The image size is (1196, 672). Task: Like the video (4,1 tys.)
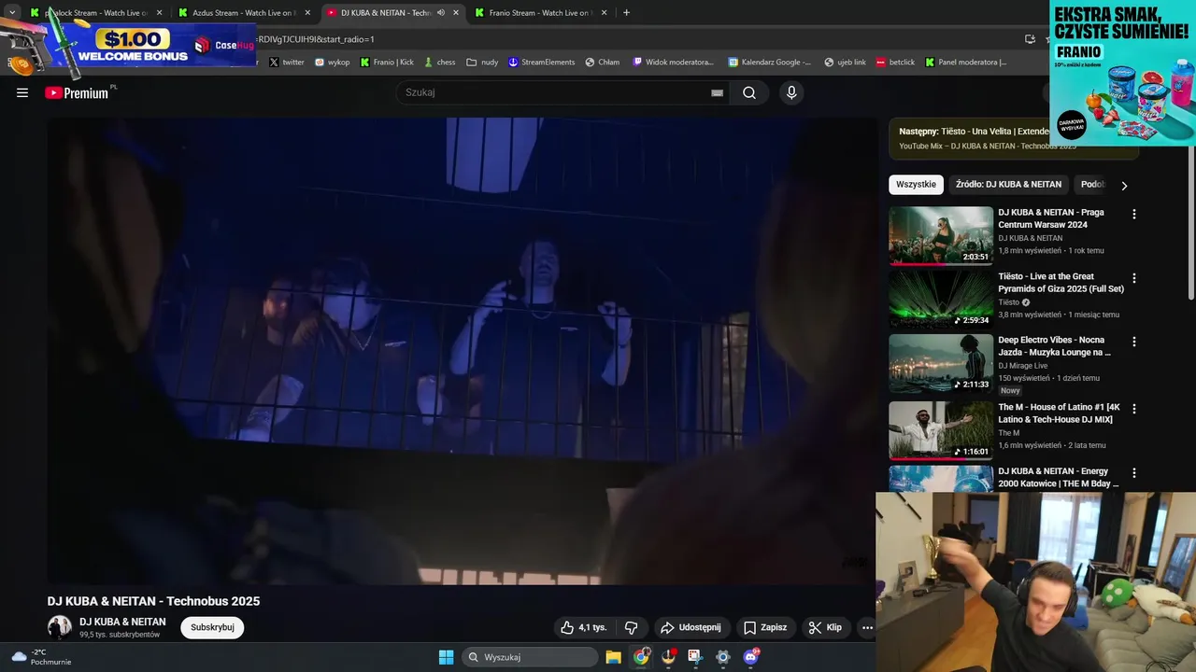coord(583,627)
